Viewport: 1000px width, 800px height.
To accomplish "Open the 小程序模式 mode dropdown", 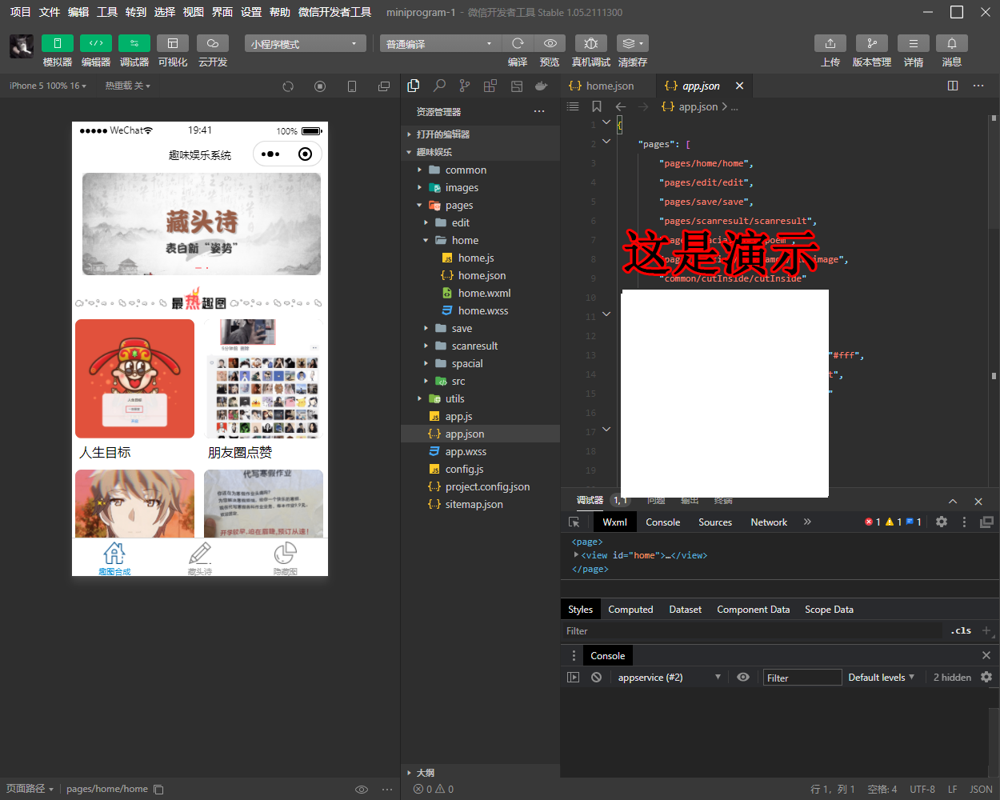I will tap(306, 43).
